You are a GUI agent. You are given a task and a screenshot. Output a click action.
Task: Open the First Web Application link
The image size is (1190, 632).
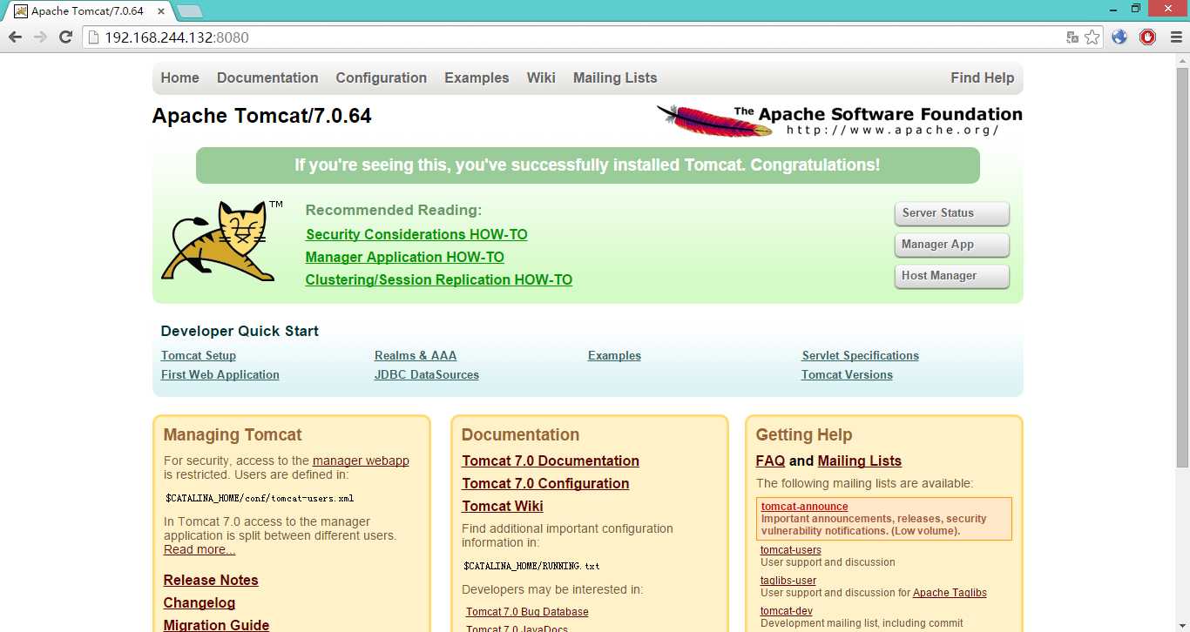coord(220,374)
